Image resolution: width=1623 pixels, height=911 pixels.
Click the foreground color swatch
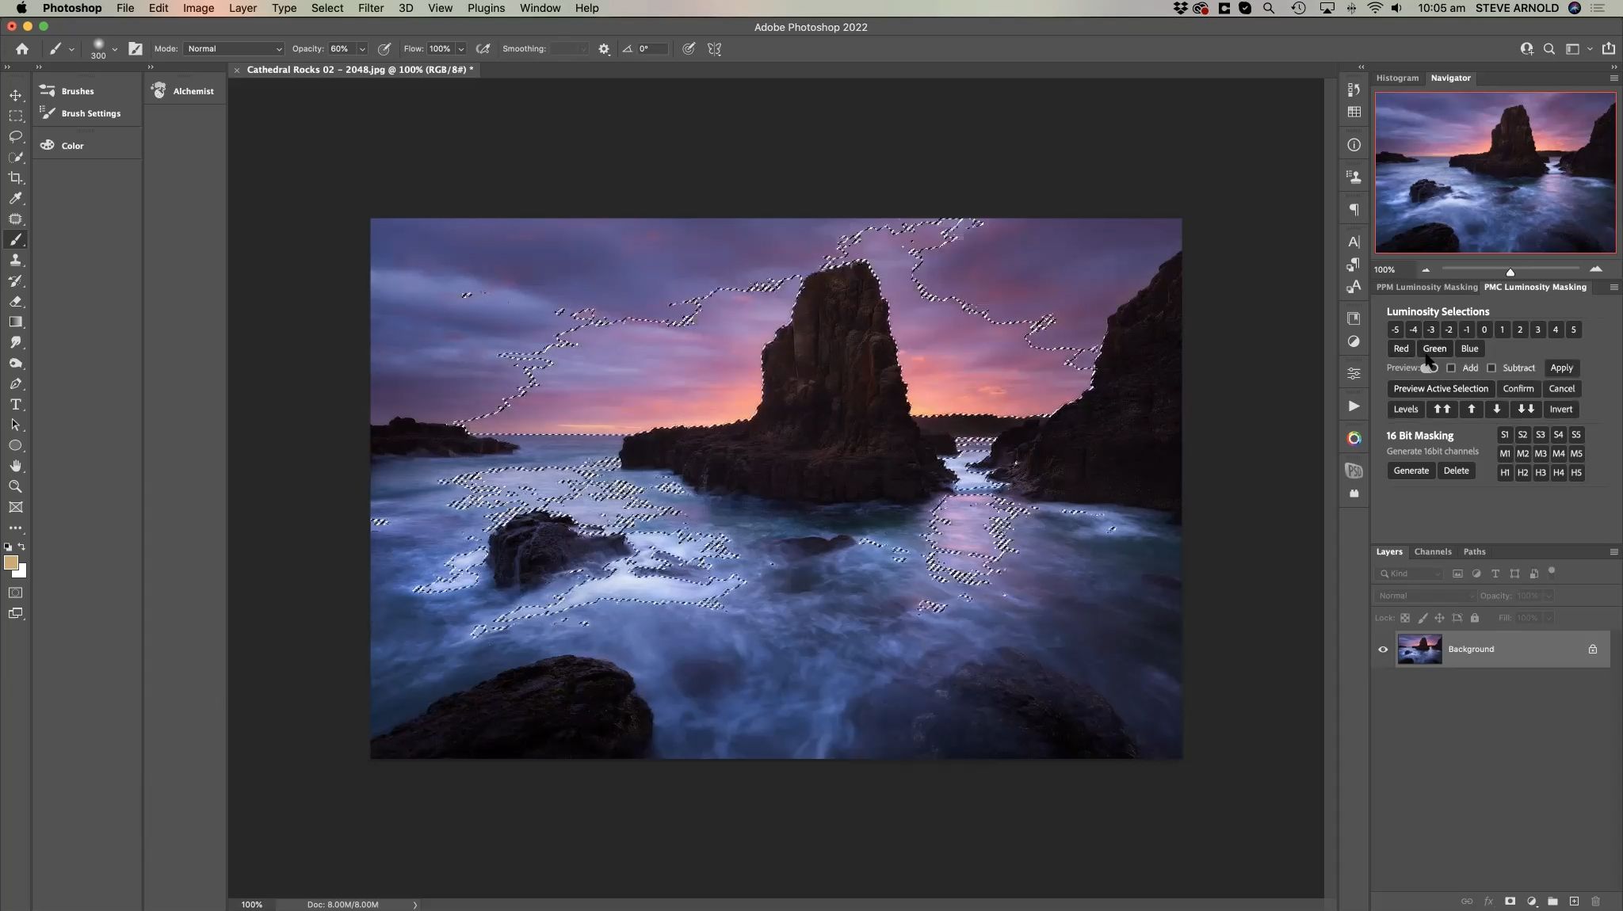click(x=10, y=562)
